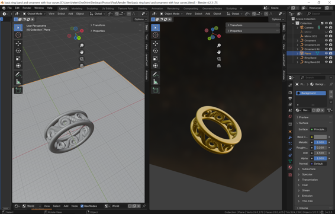Click the Base Color swatch
This screenshot has width=335, height=214.
point(320,137)
